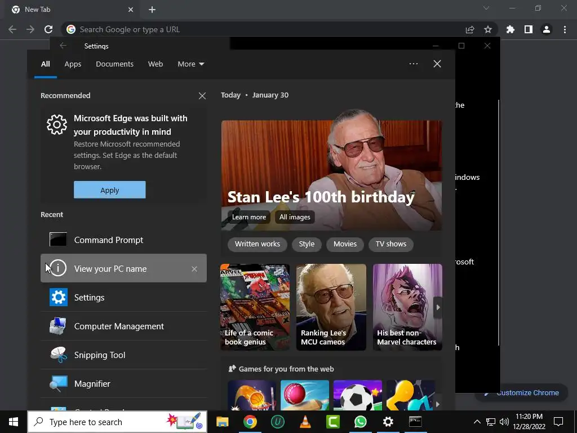
Task: Click Games for you from the web
Action: [286, 369]
